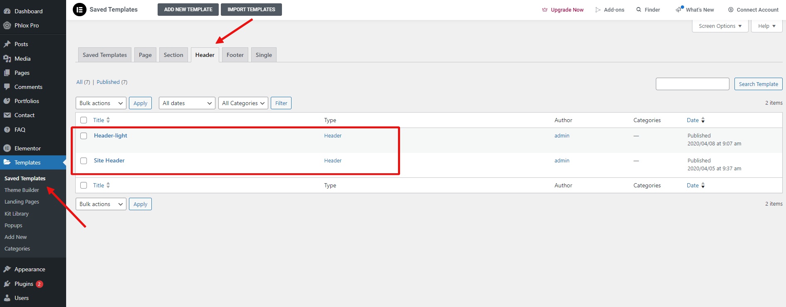786x307 pixels.
Task: Click the Published (7) filter link
Action: tap(112, 82)
